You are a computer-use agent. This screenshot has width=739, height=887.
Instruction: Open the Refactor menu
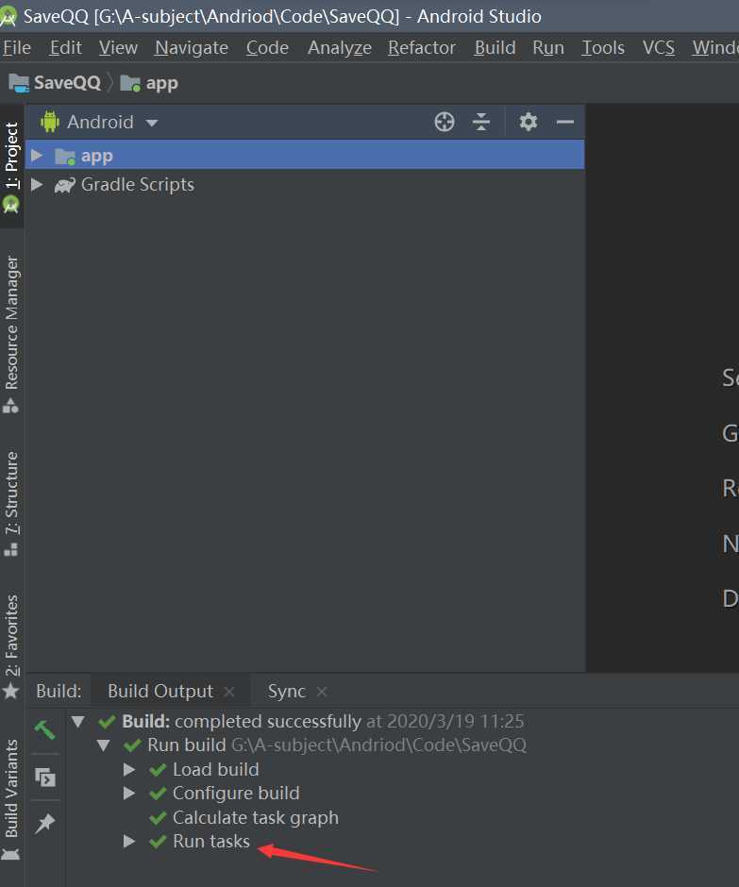coord(422,47)
